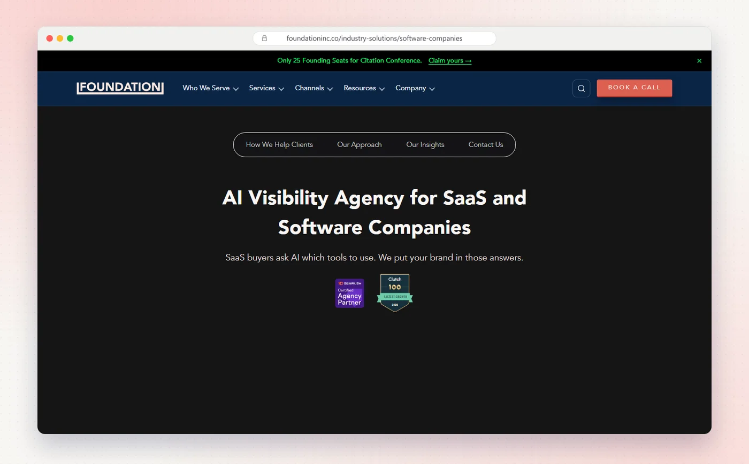Click the subheading about SaaS buyers asking AI

[374, 258]
